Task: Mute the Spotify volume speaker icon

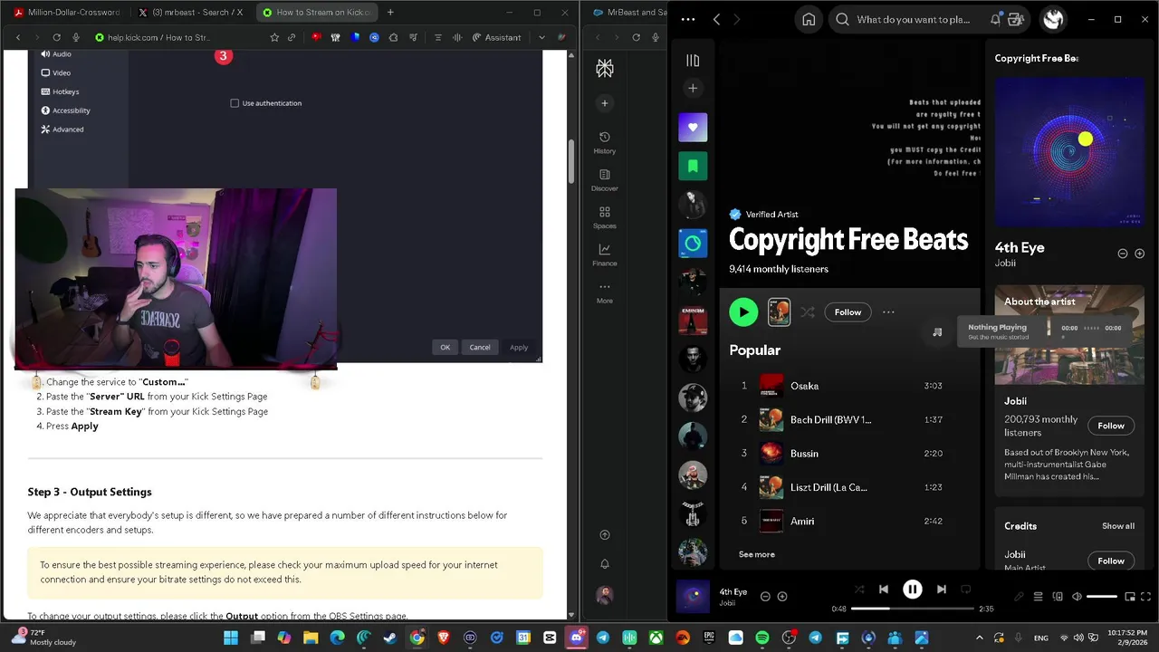Action: [x=1077, y=597]
